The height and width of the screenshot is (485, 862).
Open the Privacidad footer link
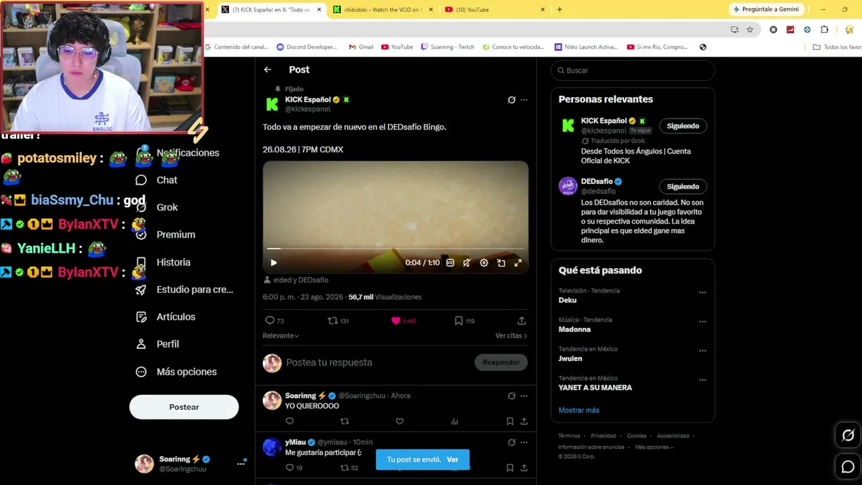[x=603, y=436]
